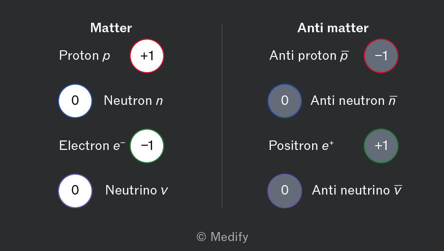Click the anti neutron 0 circle

tap(285, 101)
